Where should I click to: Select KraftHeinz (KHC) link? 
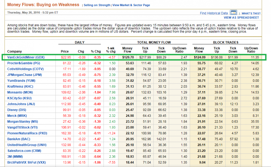point(21,86)
